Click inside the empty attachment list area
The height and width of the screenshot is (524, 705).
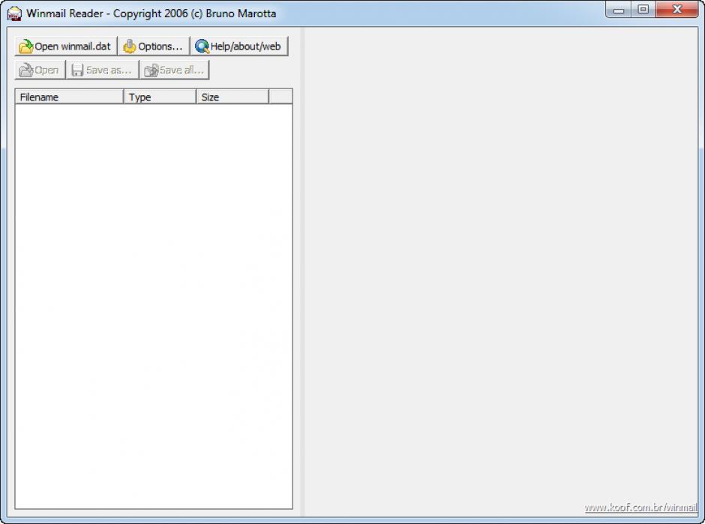click(154, 300)
